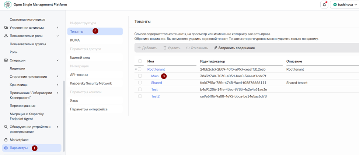The image size is (359, 155).
Task: Check the Shared tenant row checkbox
Action: [x=140, y=82]
